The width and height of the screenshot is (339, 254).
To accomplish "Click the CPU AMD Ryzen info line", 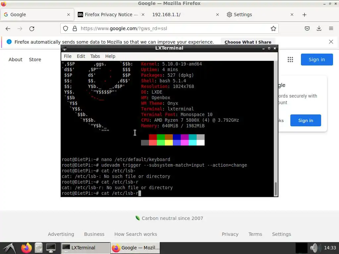I will (190, 120).
